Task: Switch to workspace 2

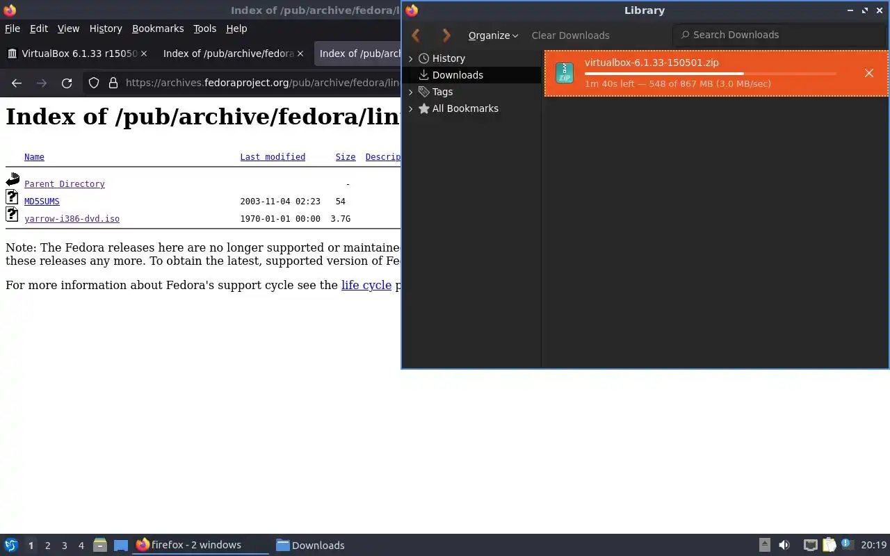Action: (x=47, y=546)
